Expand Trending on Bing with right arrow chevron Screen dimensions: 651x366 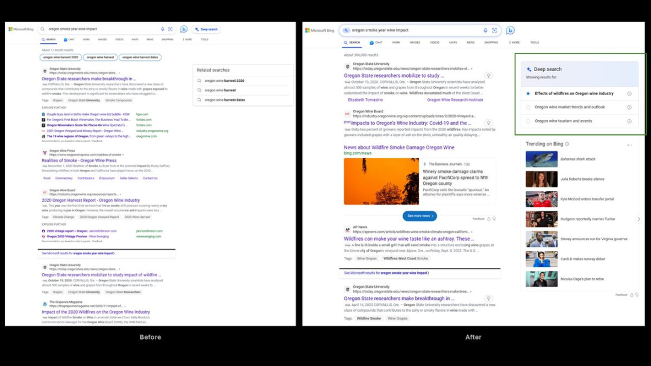(x=638, y=219)
